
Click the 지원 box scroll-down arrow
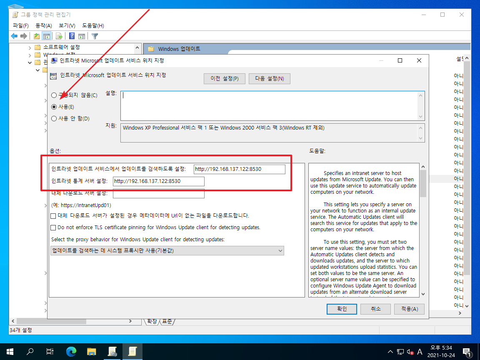pos(420,138)
